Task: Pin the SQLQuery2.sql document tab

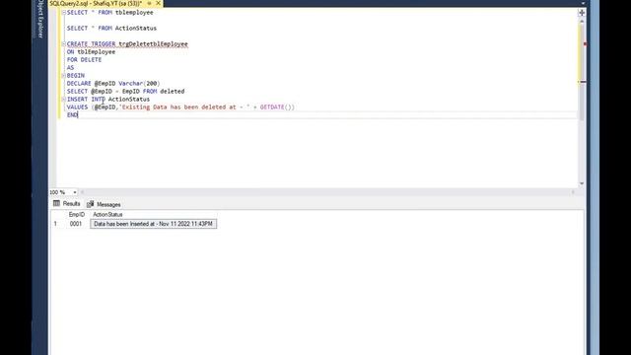Action: pos(149,3)
